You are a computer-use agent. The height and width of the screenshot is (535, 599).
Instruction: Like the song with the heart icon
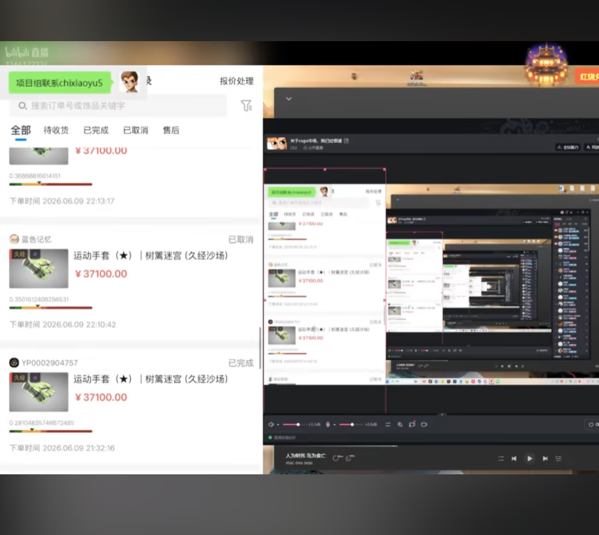click(336, 458)
